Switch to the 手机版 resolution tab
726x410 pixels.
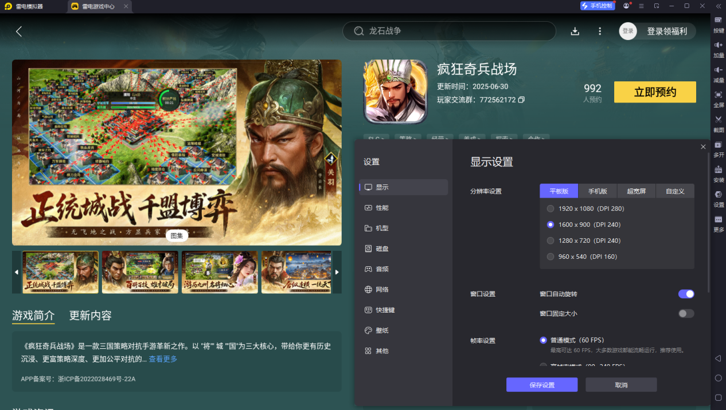[x=598, y=191]
